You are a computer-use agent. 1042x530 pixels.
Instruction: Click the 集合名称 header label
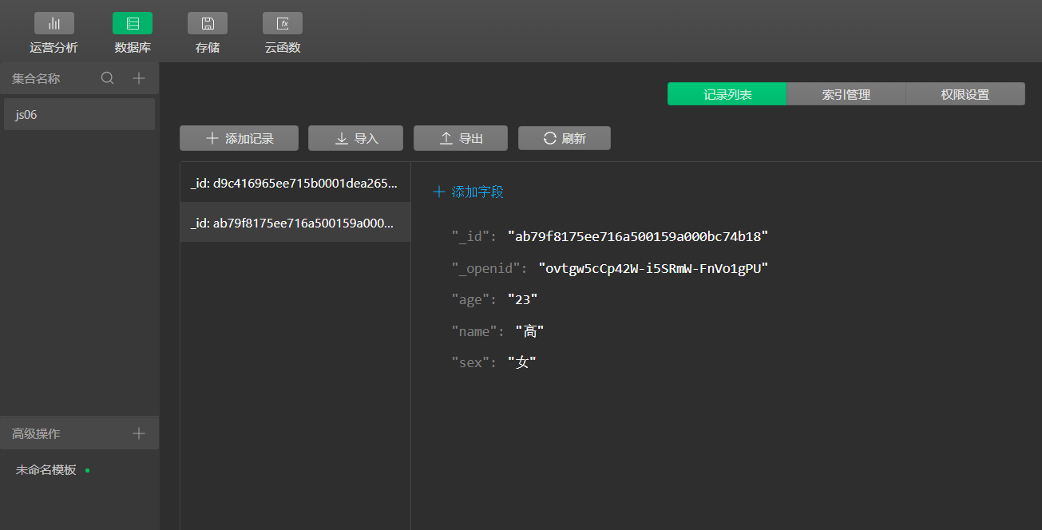pyautogui.click(x=36, y=78)
